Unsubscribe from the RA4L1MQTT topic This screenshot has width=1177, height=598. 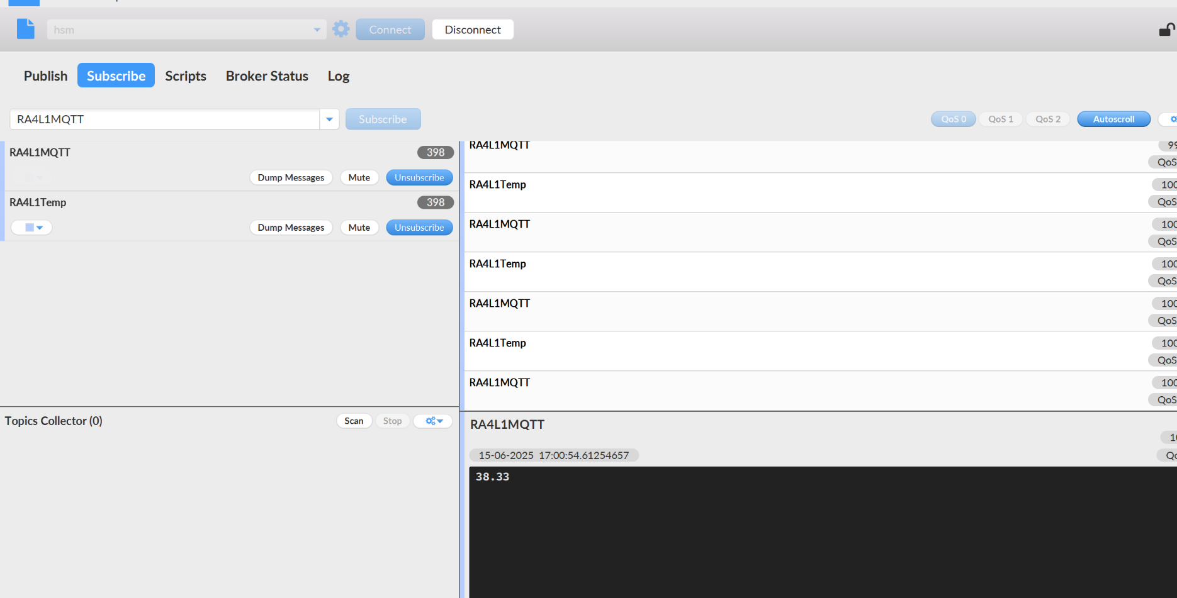tap(419, 177)
